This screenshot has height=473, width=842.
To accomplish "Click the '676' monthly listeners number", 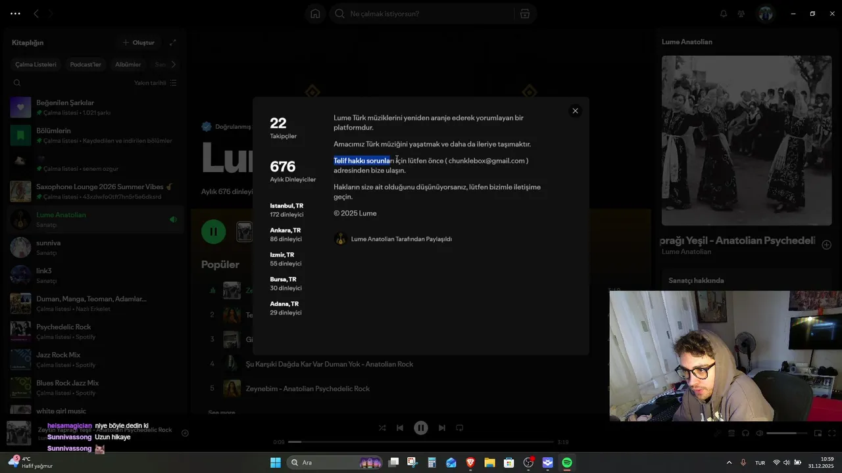I will click(x=283, y=167).
